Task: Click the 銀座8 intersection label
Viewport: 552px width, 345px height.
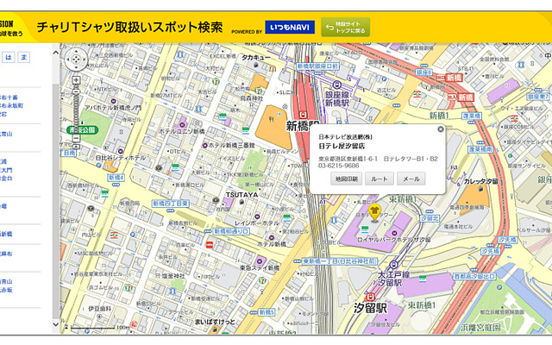Action: pos(423,72)
